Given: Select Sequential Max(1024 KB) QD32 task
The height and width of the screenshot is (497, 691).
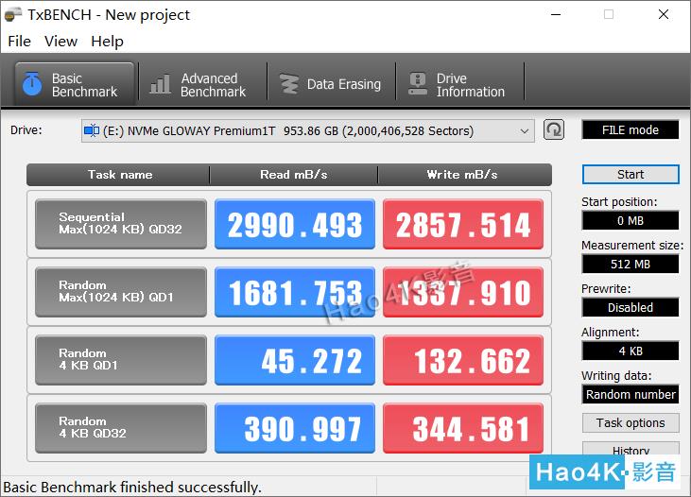Looking at the screenshot, I should (121, 224).
